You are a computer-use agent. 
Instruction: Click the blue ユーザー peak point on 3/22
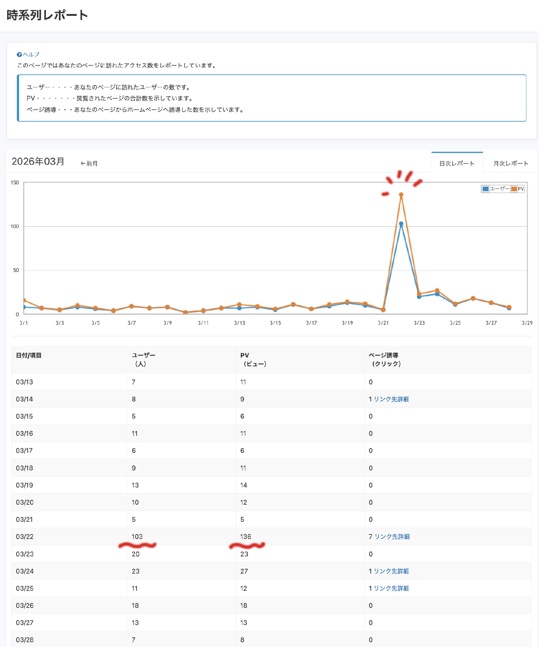(401, 224)
